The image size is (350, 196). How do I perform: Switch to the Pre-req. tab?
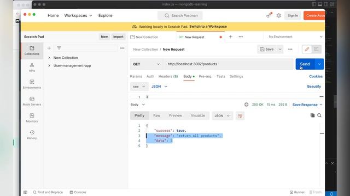(205, 76)
